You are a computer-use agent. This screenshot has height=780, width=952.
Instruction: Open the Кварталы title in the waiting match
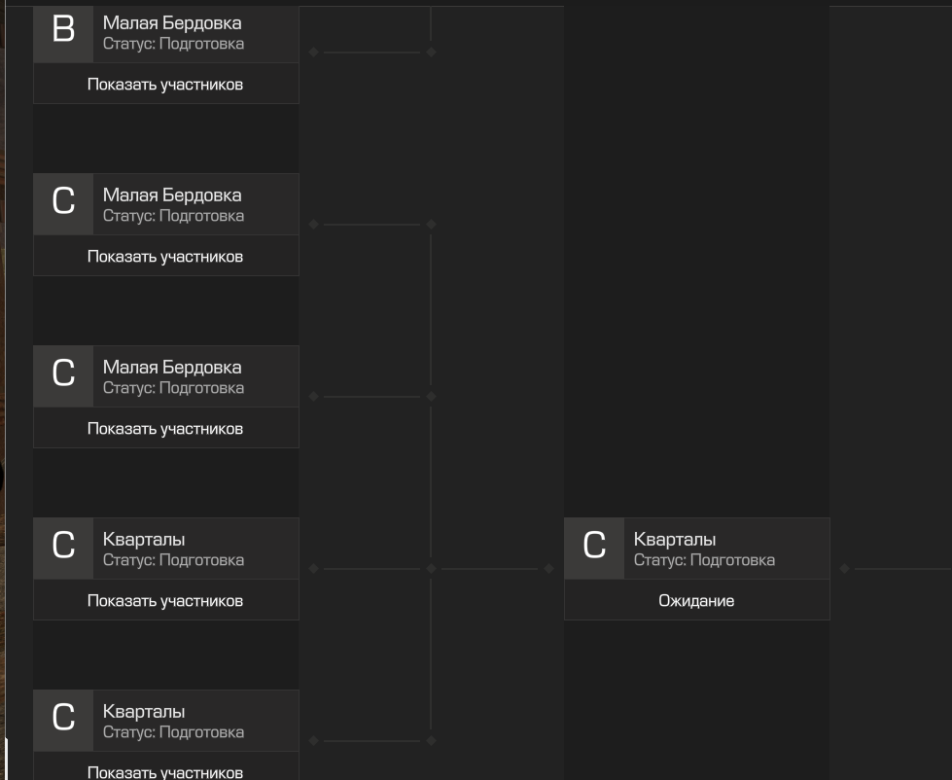[675, 539]
